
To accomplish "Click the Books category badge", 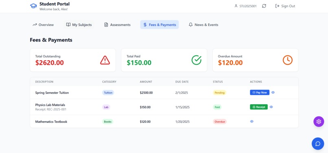I will coord(107,122).
